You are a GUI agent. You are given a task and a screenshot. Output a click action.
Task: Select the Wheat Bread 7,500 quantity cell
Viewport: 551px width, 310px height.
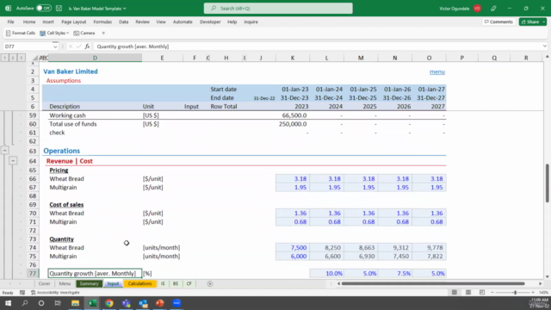click(293, 247)
